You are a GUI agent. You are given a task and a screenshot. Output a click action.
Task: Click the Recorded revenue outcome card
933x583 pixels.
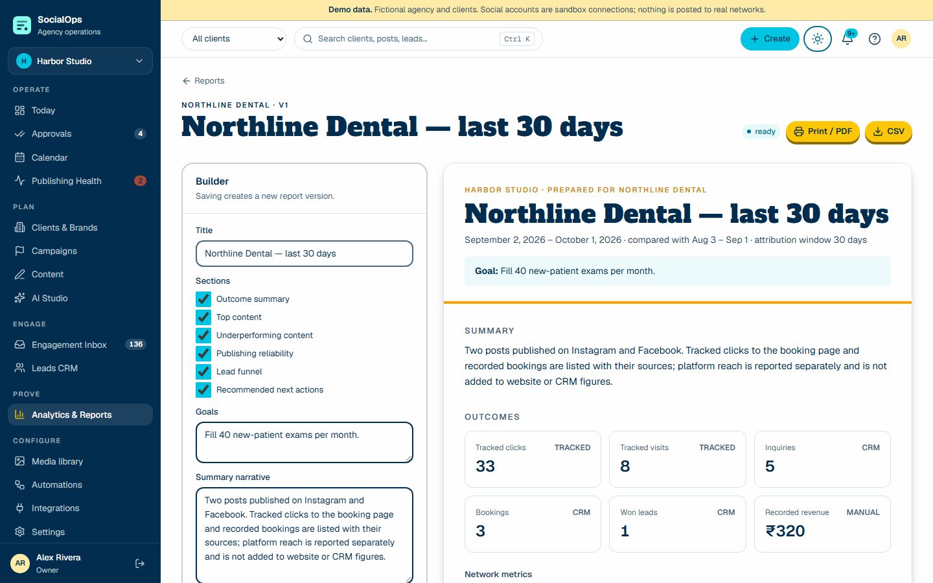click(822, 524)
